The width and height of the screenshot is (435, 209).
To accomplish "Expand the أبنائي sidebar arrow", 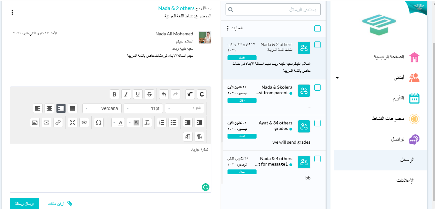I will 337,78.
